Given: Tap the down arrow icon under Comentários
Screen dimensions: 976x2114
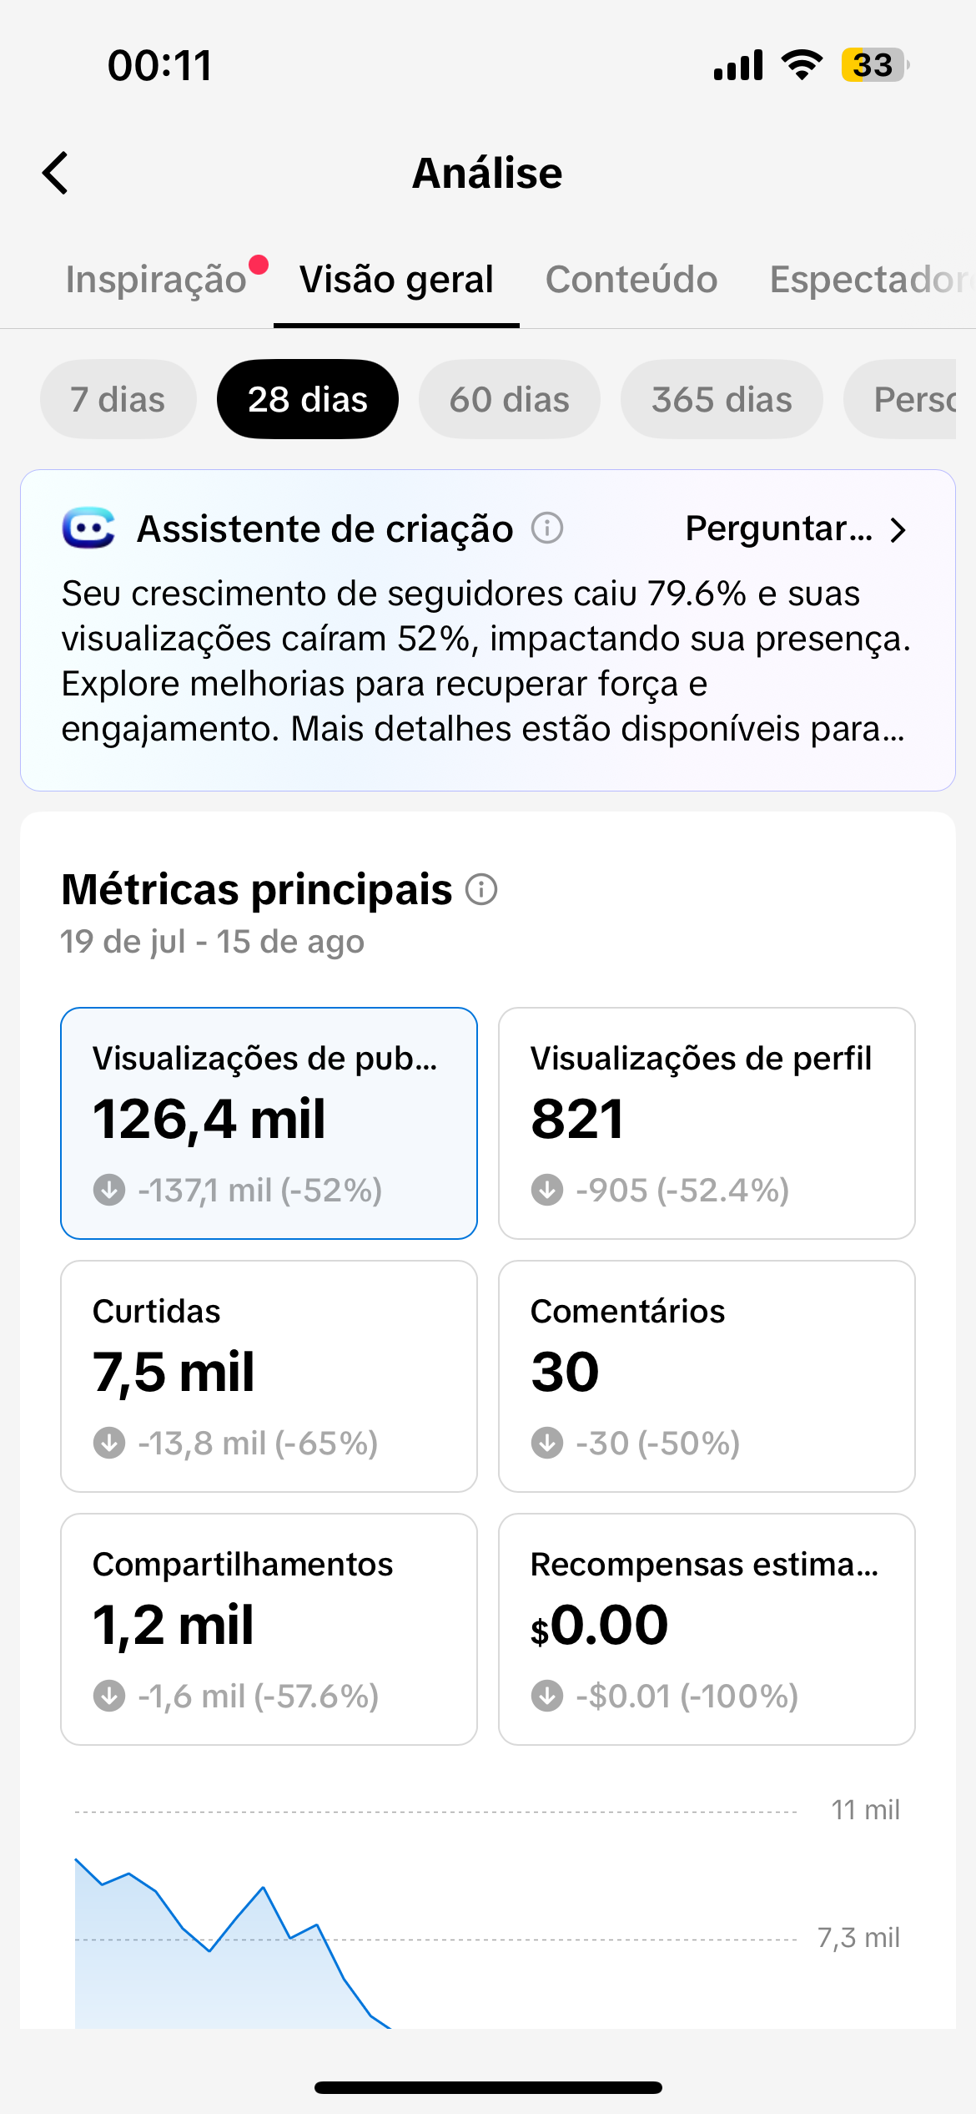Looking at the screenshot, I should coord(547,1443).
